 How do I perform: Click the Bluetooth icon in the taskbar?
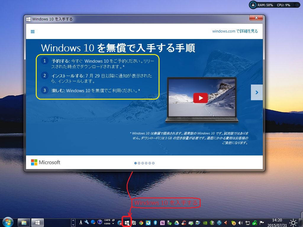point(154,222)
